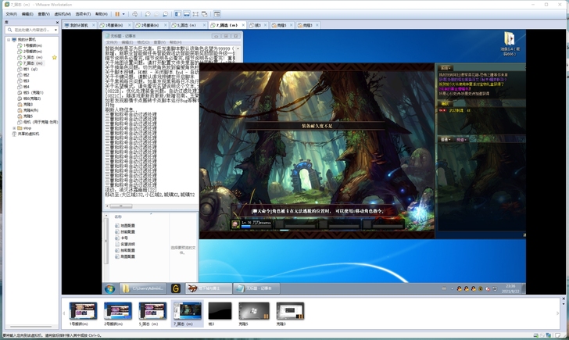Select 桃6(克隆2) in the library tree
This screenshot has height=340, width=569.
(x=30, y=98)
